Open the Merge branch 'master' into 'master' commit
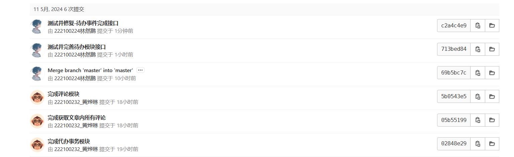 pyautogui.click(x=90, y=70)
